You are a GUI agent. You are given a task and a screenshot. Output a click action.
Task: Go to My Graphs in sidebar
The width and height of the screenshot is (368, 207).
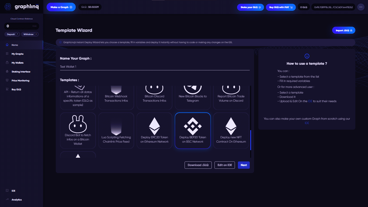click(x=18, y=54)
